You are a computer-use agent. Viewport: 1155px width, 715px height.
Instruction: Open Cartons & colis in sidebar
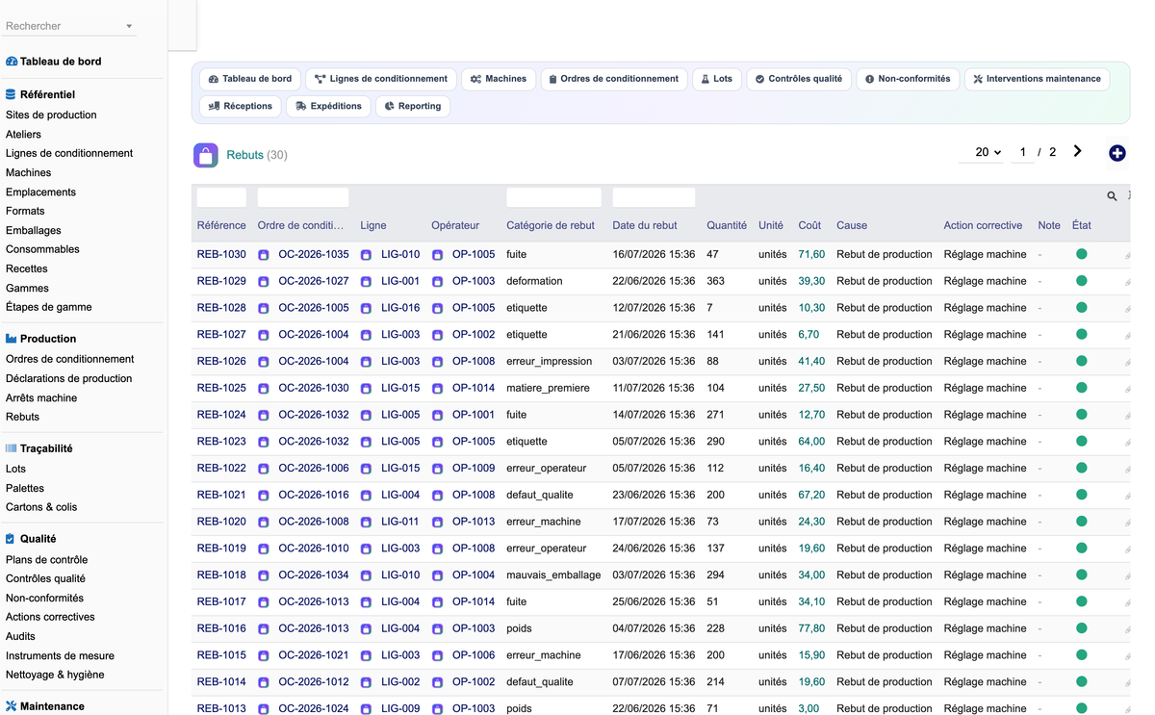click(41, 507)
